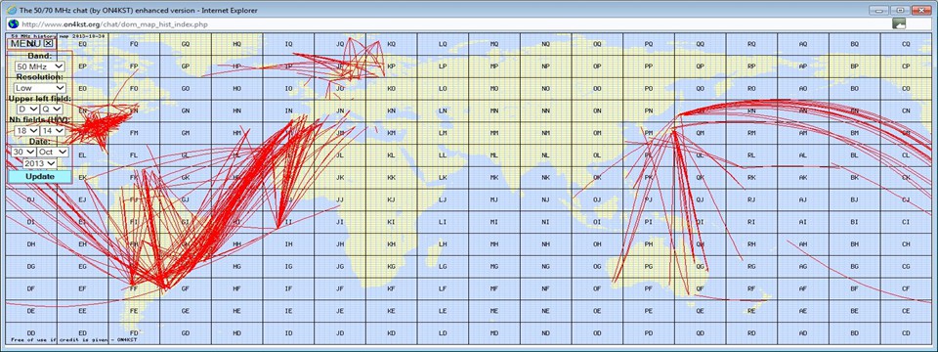Click the Update button

(39, 177)
